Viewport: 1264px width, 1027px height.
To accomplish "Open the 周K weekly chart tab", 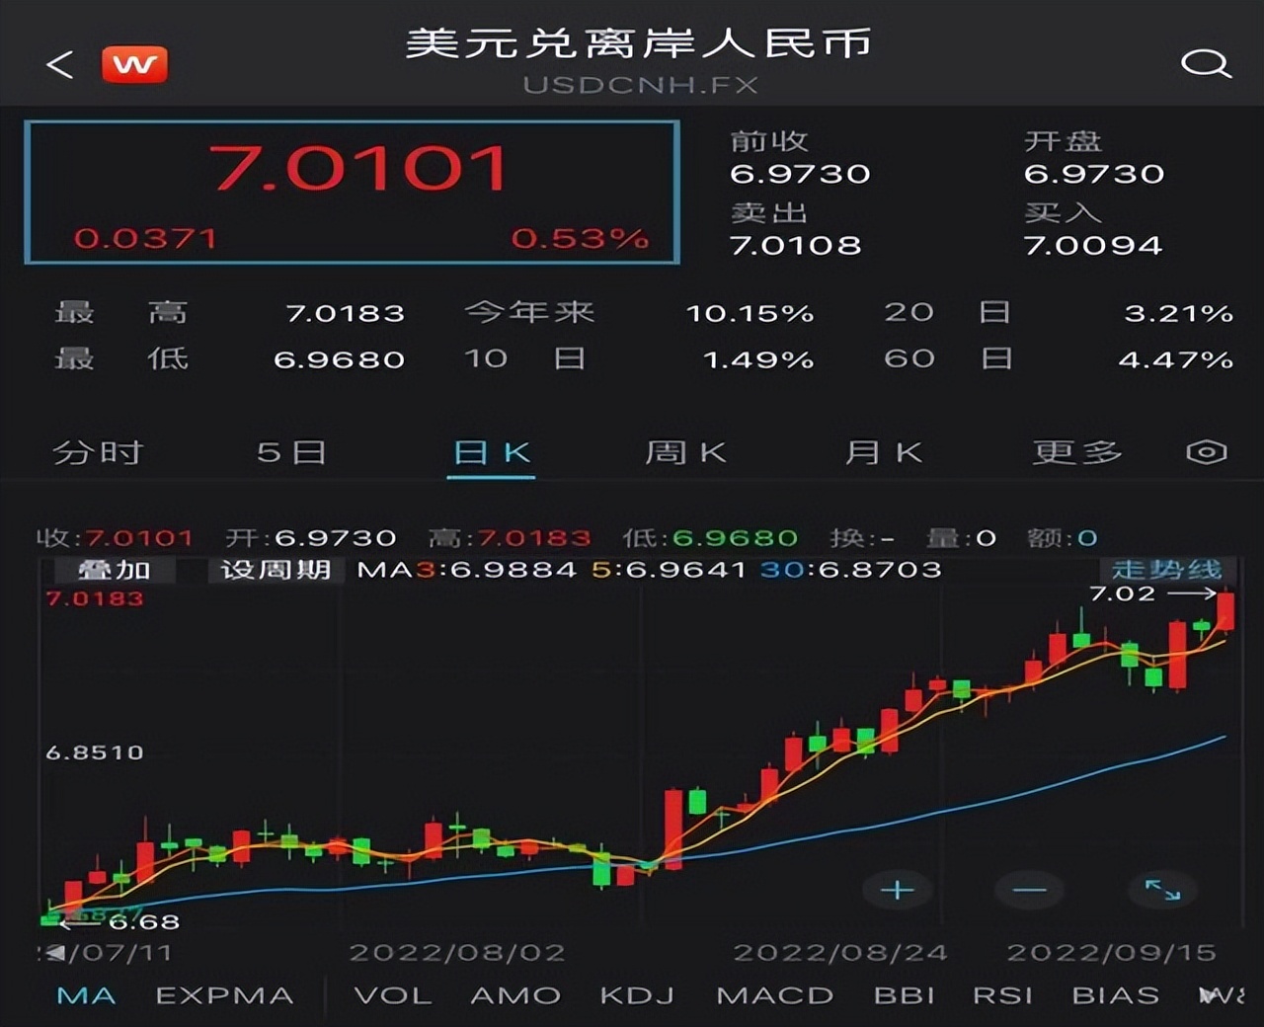I will [x=685, y=452].
